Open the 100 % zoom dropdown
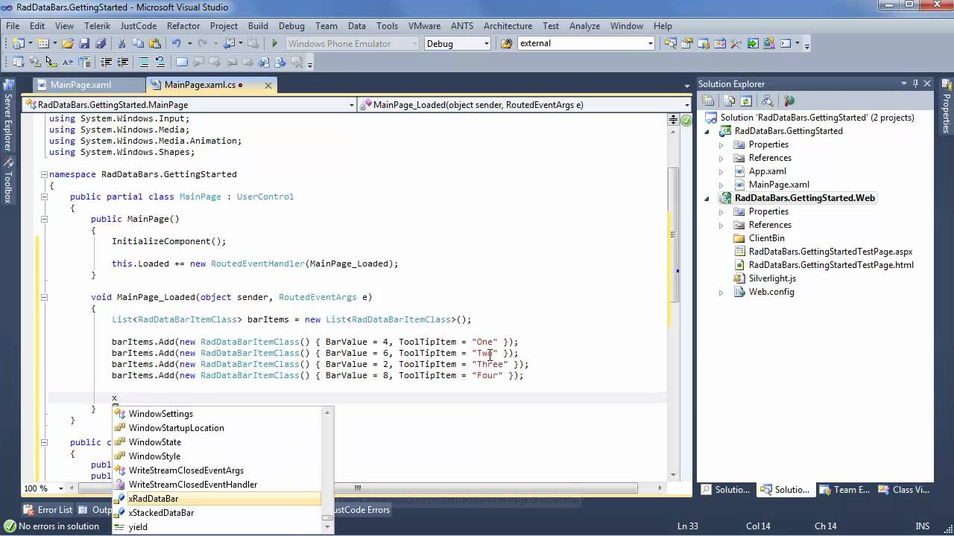The image size is (954, 536). [61, 488]
